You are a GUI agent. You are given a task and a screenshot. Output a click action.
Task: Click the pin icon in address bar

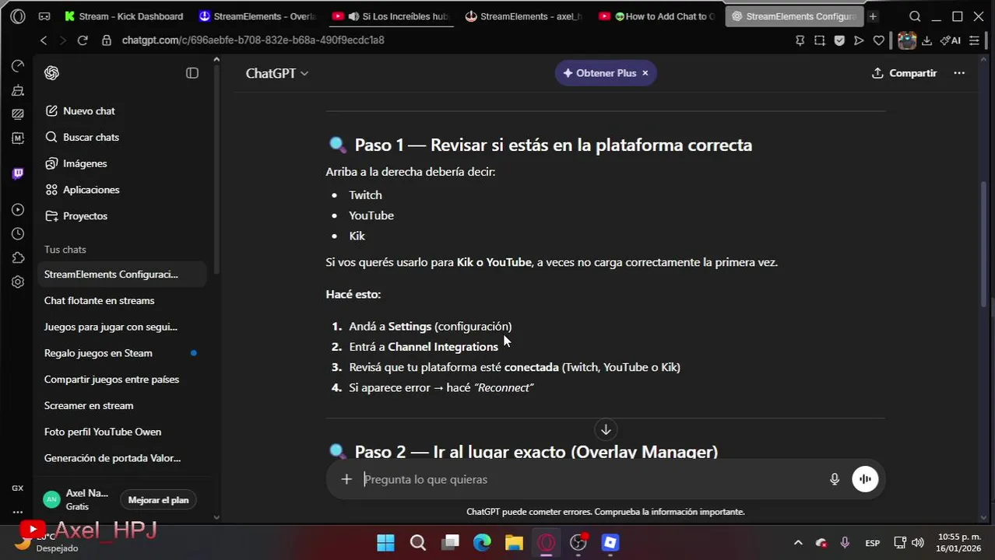(x=800, y=40)
